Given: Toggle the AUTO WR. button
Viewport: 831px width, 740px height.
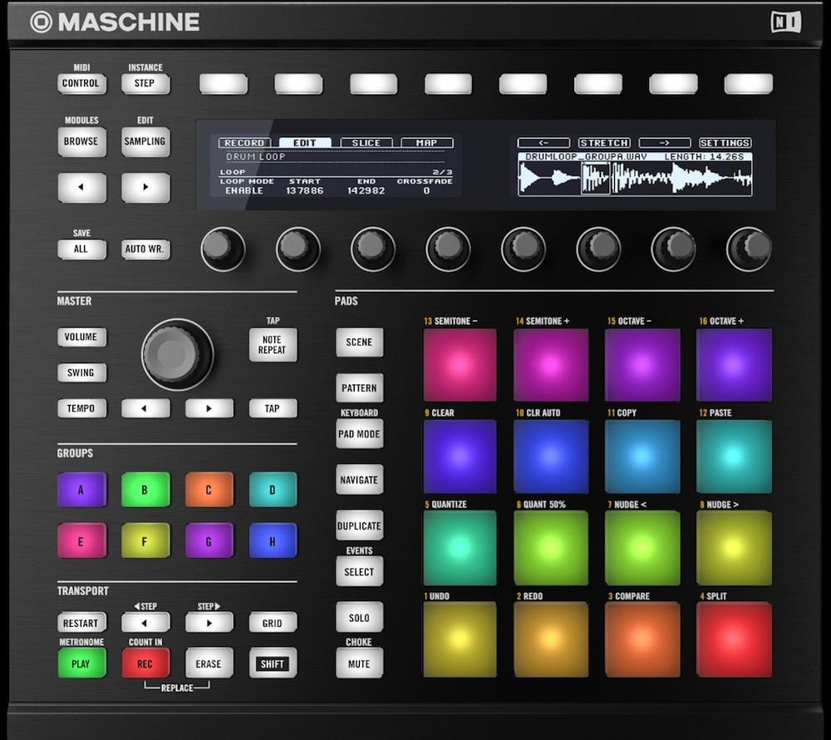Looking at the screenshot, I should tap(145, 249).
